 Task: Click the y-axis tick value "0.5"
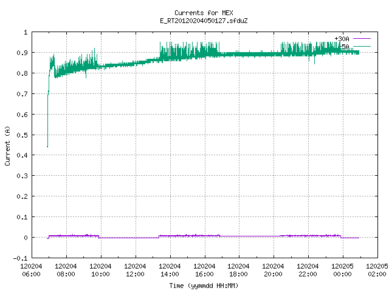(22, 135)
